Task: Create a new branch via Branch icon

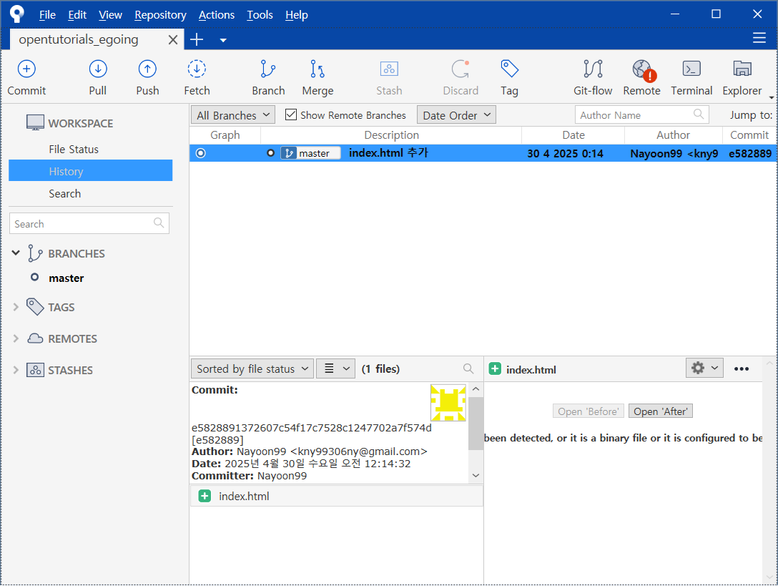Action: 268,69
